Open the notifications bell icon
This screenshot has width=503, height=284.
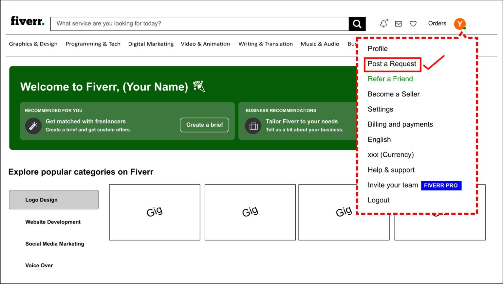[x=383, y=24]
